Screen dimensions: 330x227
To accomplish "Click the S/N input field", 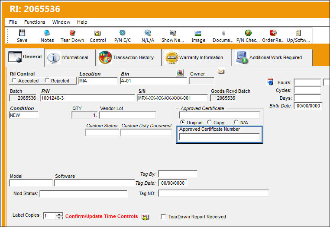I will click(x=172, y=98).
